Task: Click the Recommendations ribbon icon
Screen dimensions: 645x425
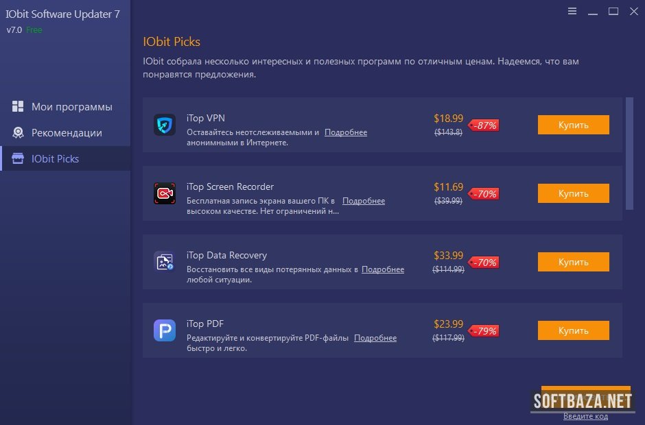Action: click(19, 133)
